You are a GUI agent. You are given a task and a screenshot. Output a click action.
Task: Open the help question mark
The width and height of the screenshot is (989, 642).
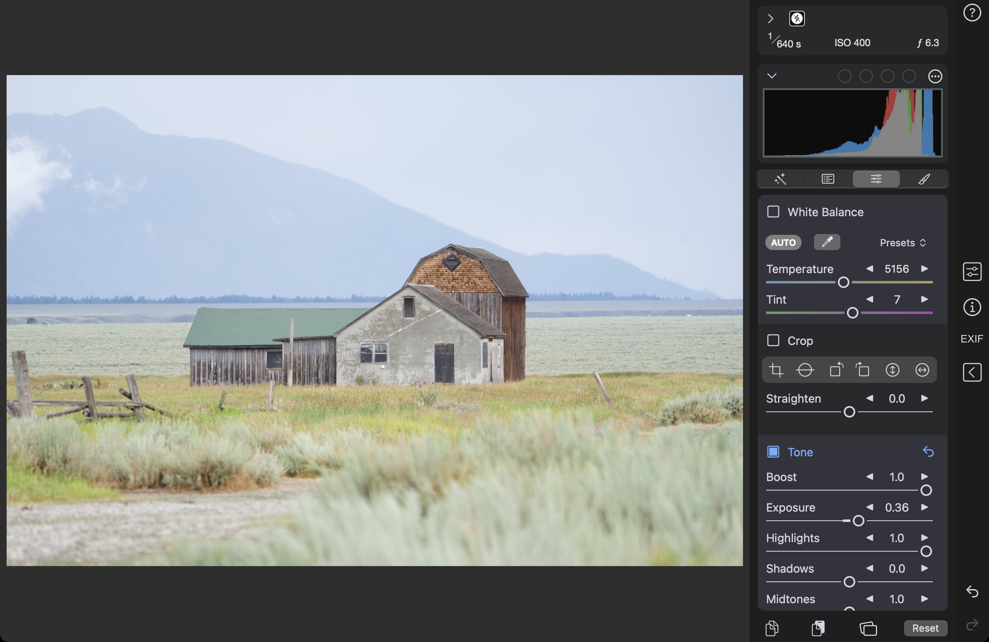[972, 13]
